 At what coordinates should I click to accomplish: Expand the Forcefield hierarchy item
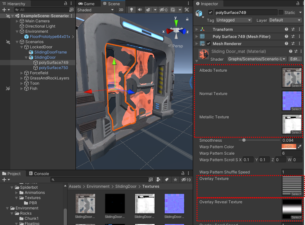coord(21,73)
